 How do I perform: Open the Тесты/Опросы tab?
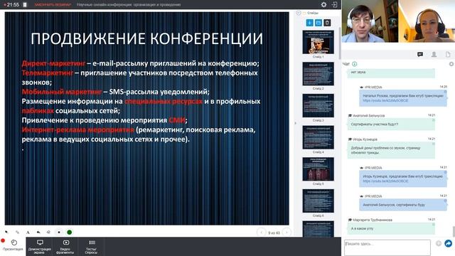pos(91,247)
